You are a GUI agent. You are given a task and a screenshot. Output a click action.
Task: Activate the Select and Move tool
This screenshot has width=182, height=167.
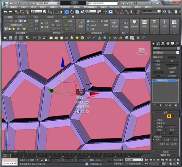pyautogui.click(x=67, y=12)
